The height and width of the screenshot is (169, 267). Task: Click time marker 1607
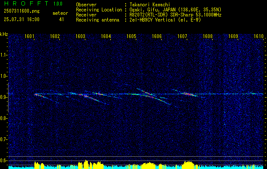click(x=182, y=36)
